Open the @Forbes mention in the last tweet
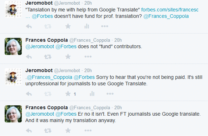This screenshot has width=208, height=136. pyautogui.click(x=66, y=114)
